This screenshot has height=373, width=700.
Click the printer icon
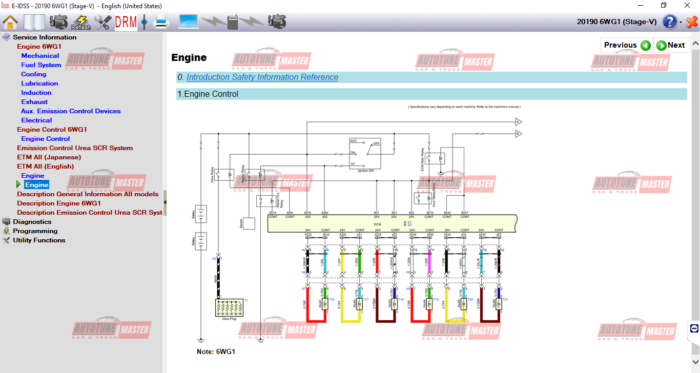161,22
